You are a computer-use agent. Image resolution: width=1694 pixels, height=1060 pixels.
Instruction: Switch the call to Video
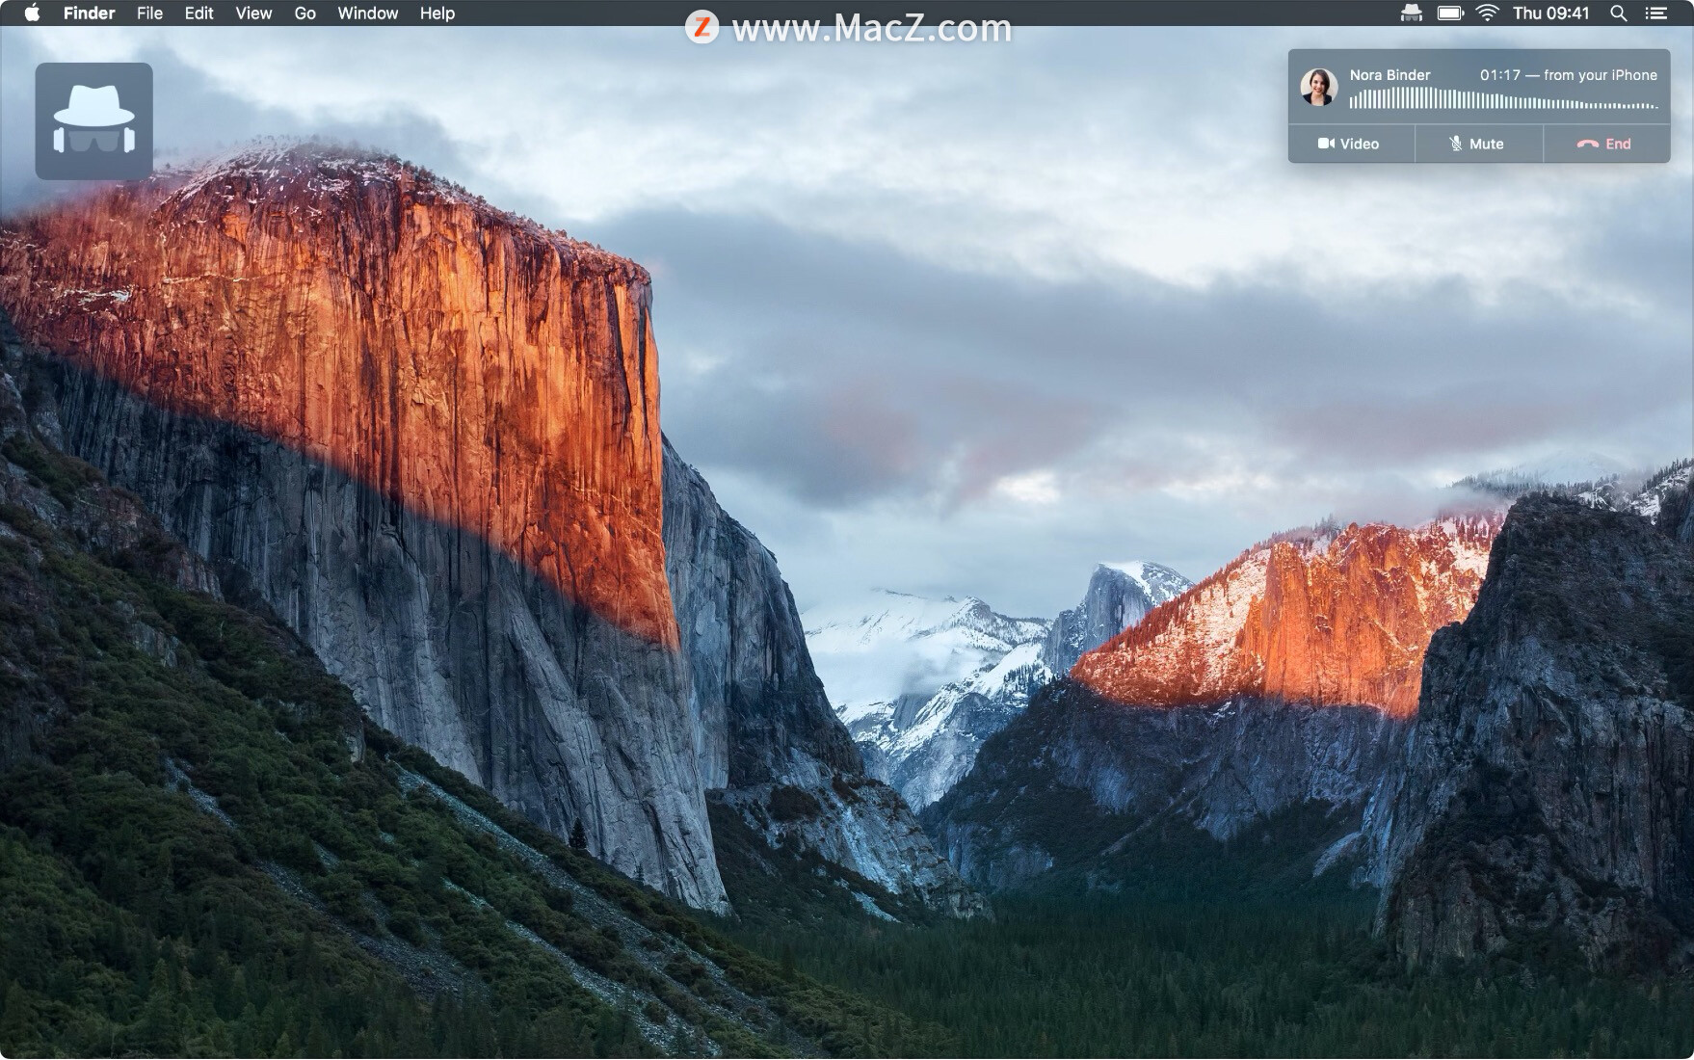click(1350, 144)
